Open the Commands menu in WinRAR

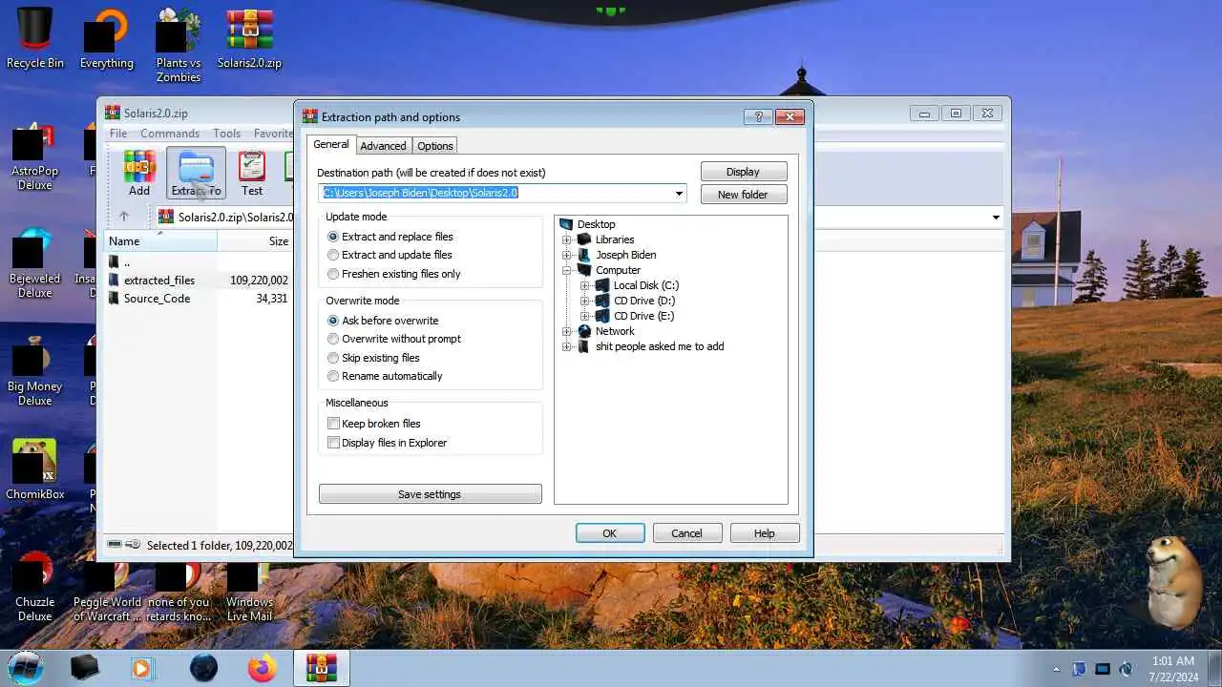click(170, 134)
